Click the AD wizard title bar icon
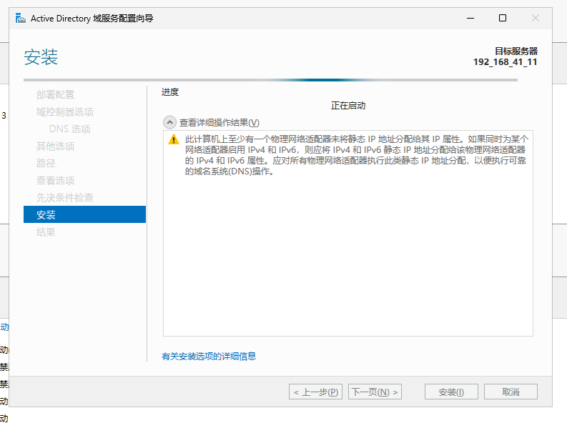 click(x=21, y=18)
